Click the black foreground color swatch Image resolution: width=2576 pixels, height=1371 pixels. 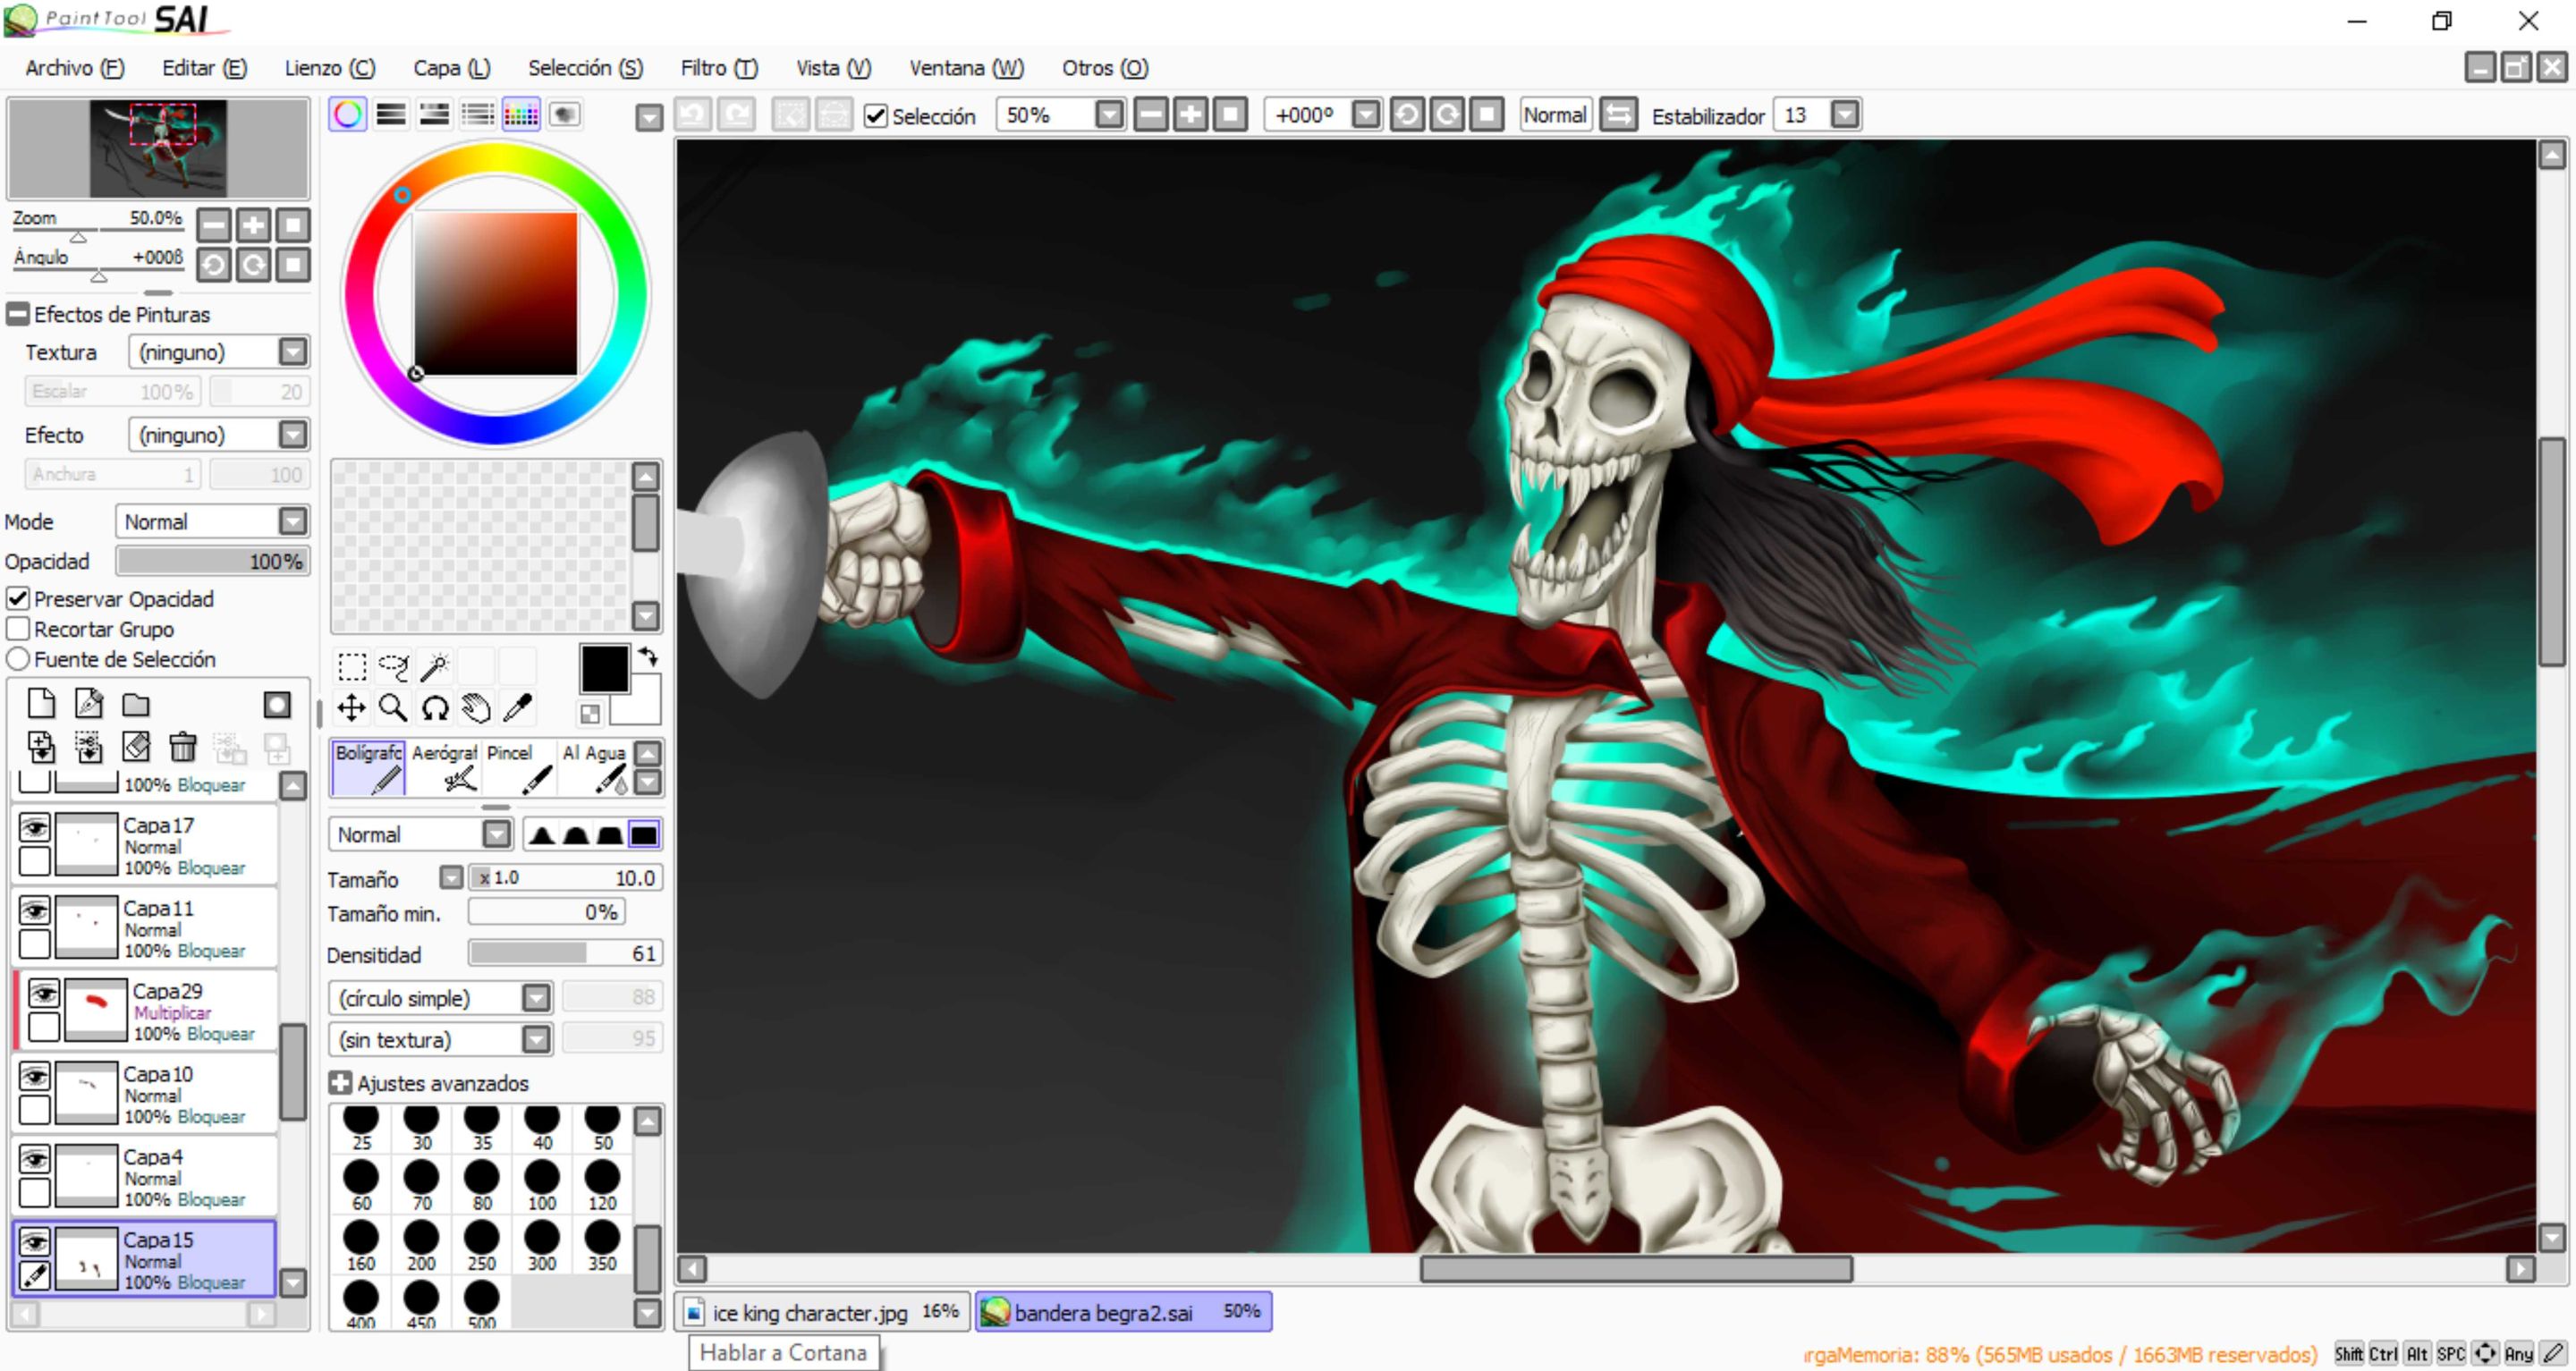point(603,668)
